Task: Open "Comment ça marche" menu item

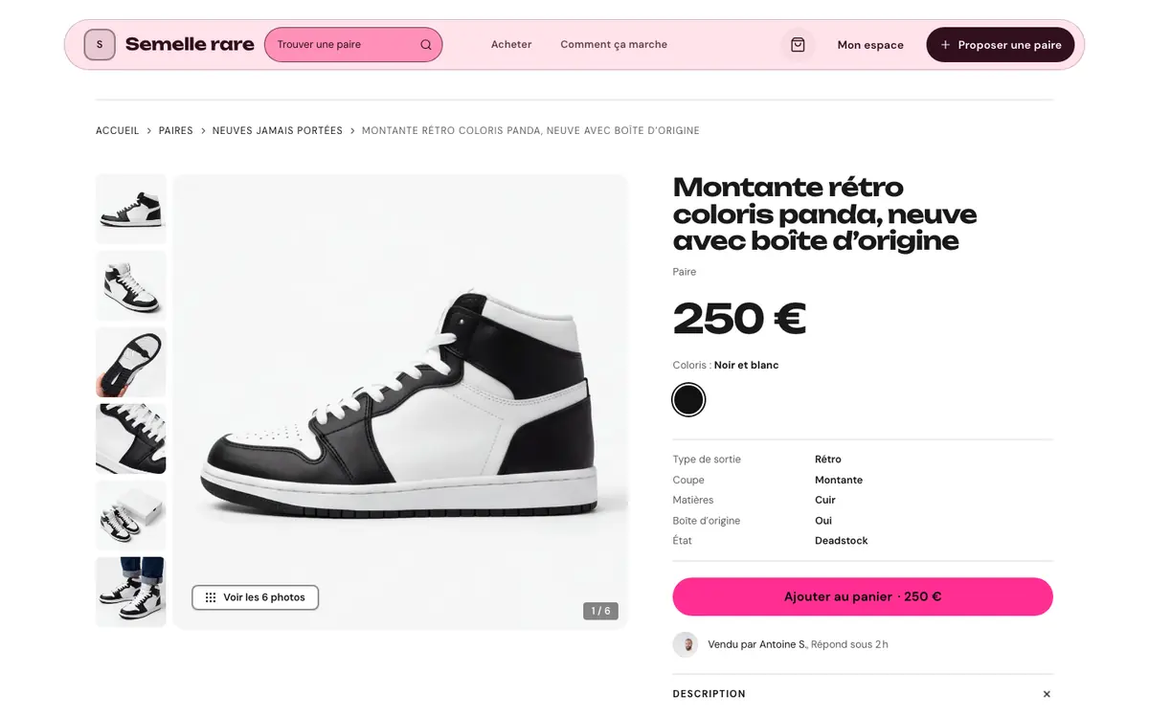Action: coord(614,45)
